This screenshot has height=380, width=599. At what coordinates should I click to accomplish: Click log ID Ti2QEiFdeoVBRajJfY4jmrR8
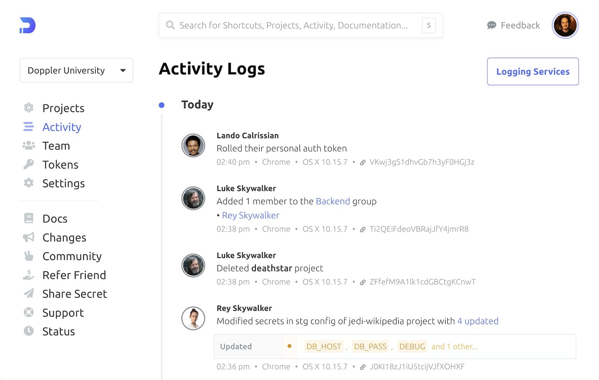419,229
